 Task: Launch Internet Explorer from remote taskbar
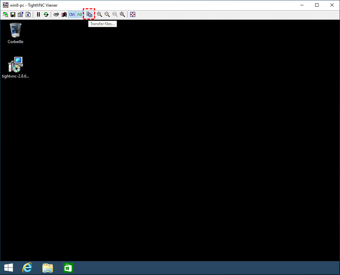[27, 268]
